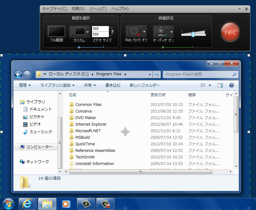The width and height of the screenshot is (256, 210).
Task: Select コンピューター in navigation pane
Action: (36, 147)
